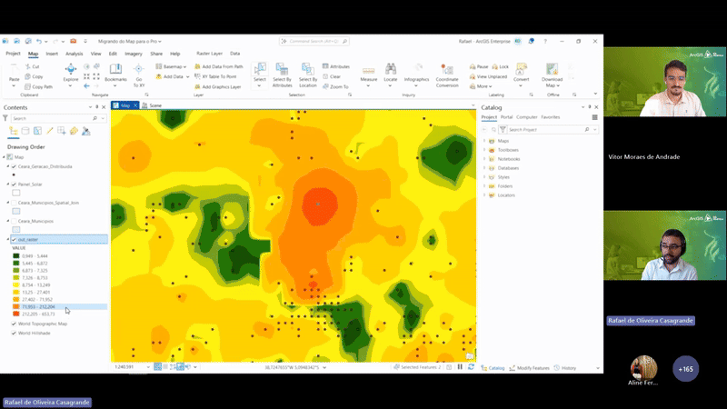The image size is (727, 409).
Task: Open the Raster Layer contextual tab
Action: pos(210,54)
